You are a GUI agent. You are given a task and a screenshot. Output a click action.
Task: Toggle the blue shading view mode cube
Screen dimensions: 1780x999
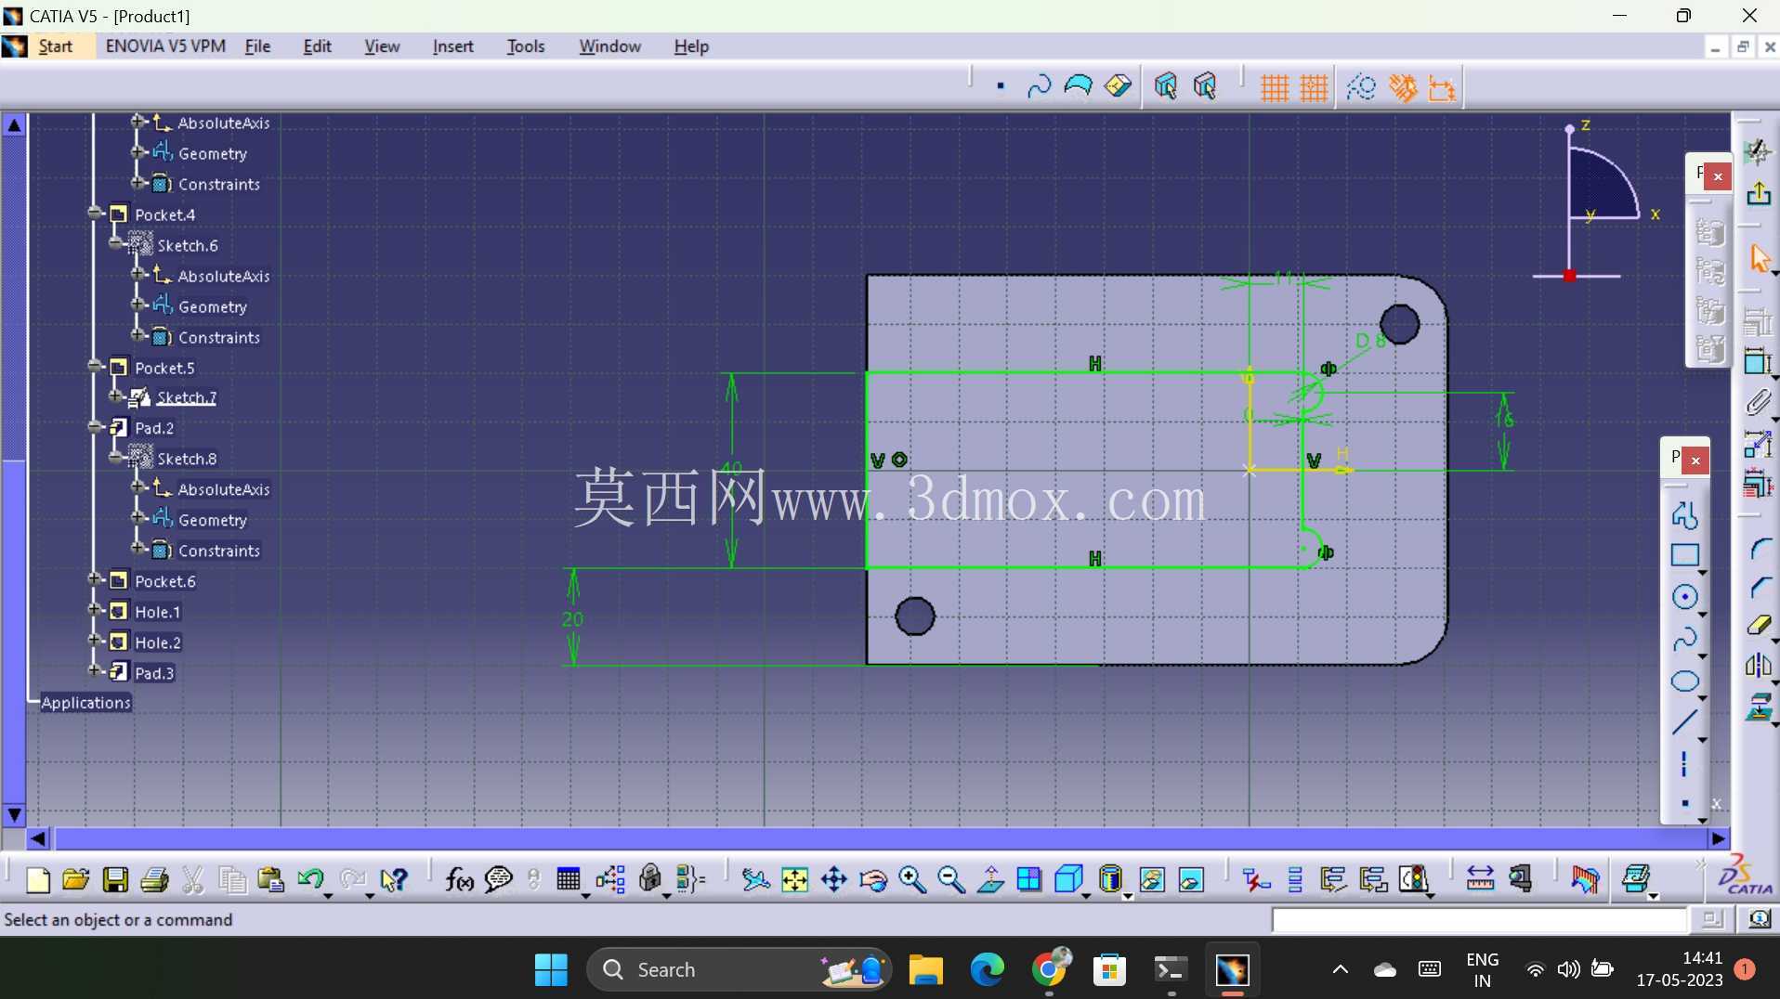1069,879
